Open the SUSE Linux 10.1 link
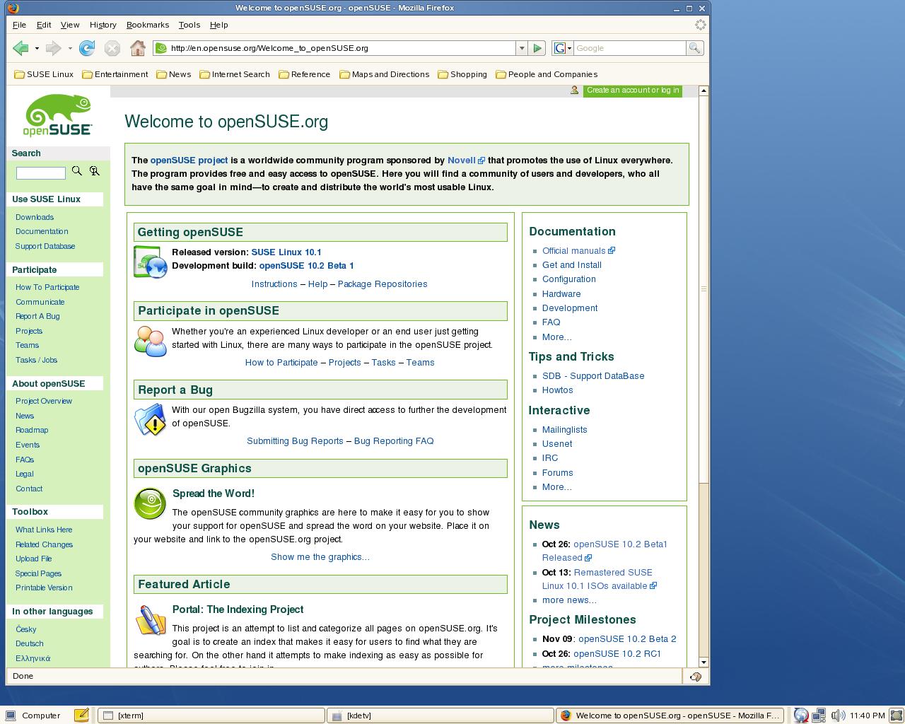 point(286,252)
